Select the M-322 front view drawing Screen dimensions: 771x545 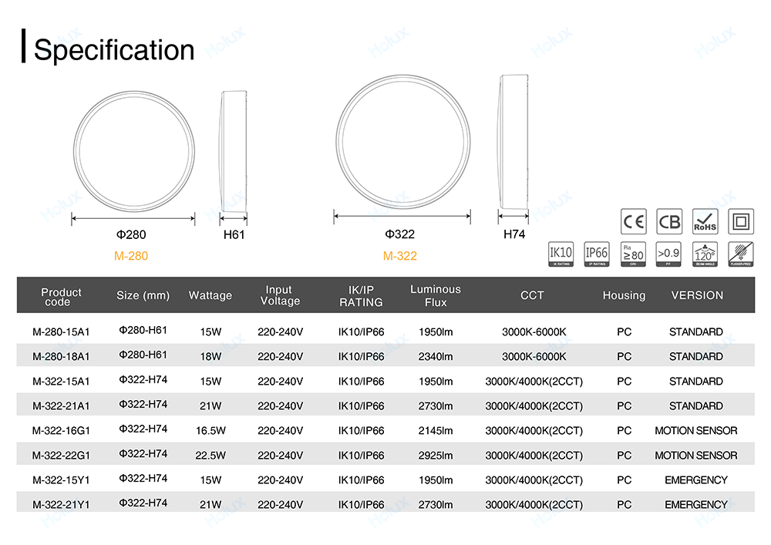pos(402,142)
